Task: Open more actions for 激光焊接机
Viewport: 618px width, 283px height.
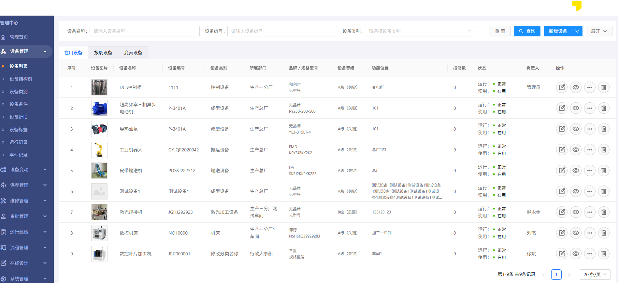Action: [x=590, y=212]
